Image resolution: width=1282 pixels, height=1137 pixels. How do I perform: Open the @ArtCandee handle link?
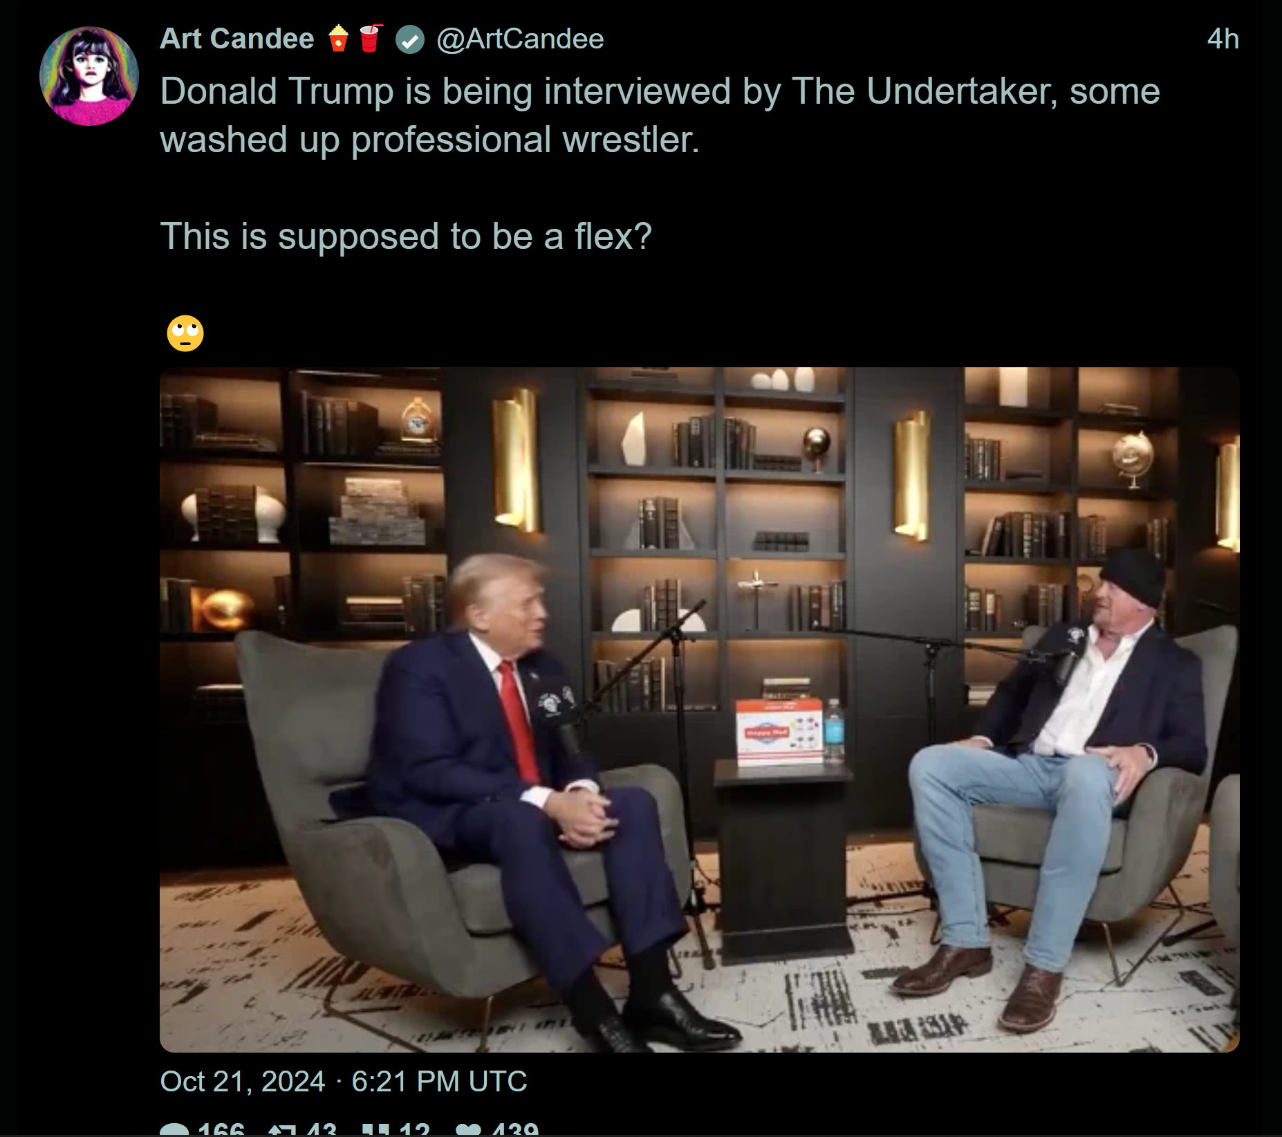(x=520, y=39)
